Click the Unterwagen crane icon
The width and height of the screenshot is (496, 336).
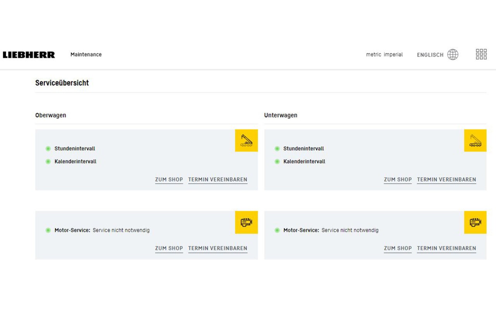coord(475,140)
